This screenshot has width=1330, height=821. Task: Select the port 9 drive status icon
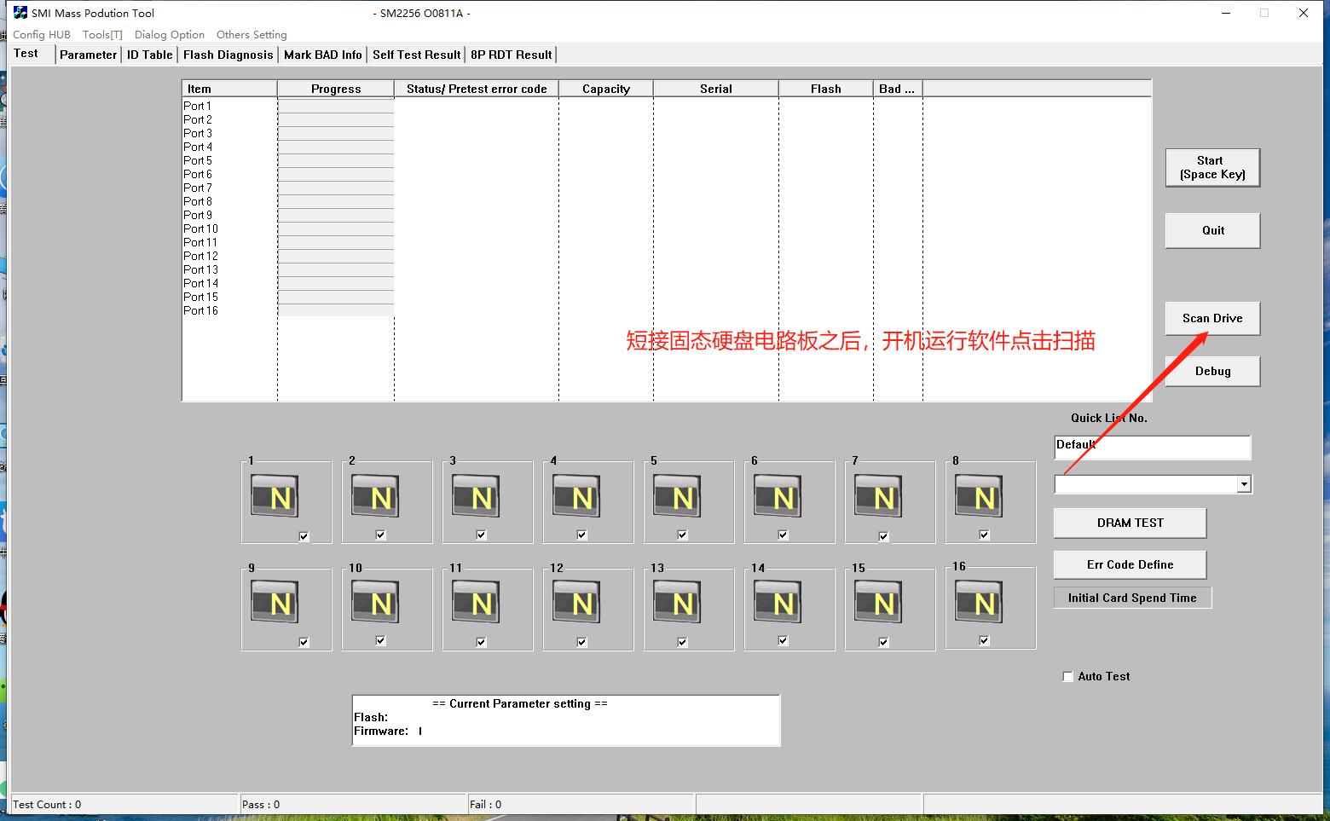coord(275,603)
